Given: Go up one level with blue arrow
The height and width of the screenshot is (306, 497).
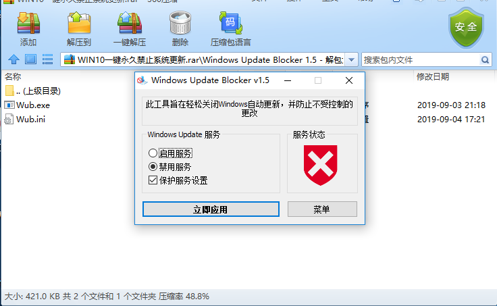Looking at the screenshot, I should click(x=14, y=59).
